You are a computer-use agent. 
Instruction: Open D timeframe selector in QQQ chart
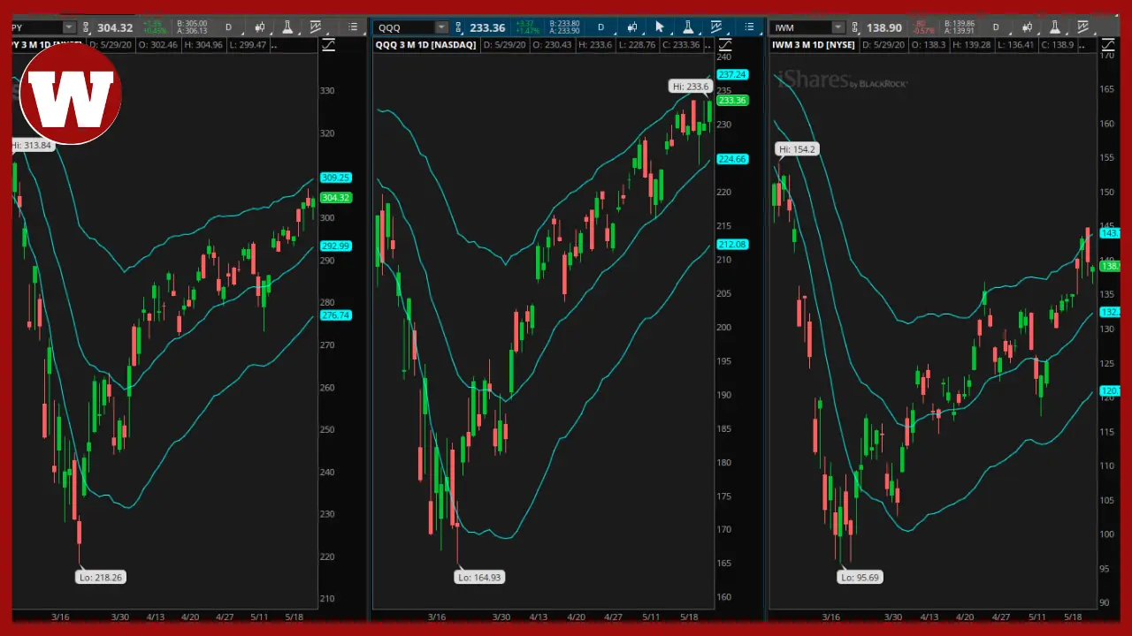point(600,27)
